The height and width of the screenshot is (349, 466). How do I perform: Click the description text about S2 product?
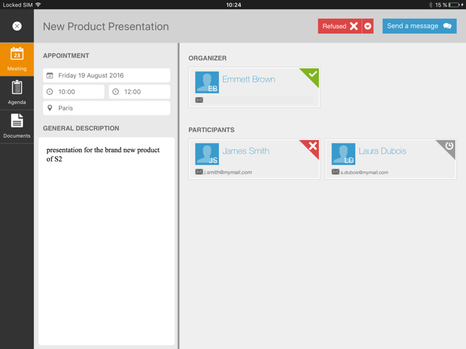tap(103, 154)
